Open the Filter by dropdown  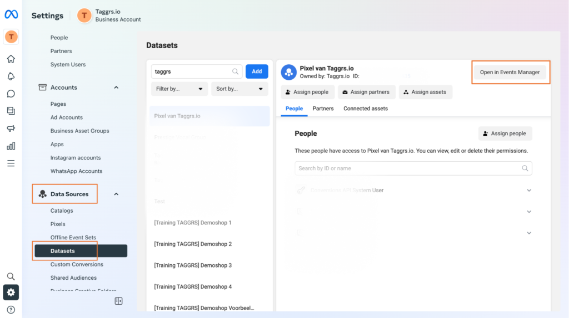(179, 89)
